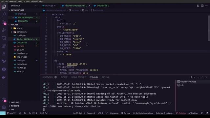Image resolution: width=210 pixels, height=118 pixels.
Task: Open the Manage gear settings
Action: [x=4, y=107]
